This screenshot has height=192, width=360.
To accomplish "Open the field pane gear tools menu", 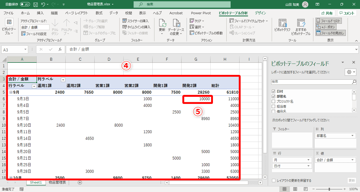I will 350,72.
